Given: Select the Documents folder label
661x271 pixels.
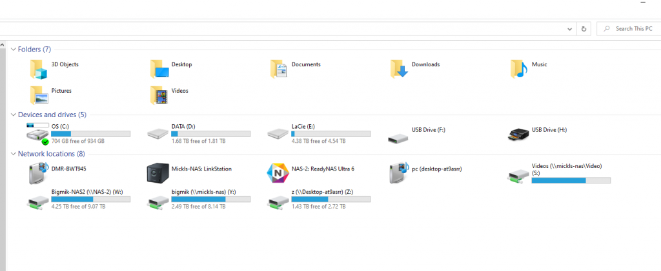Looking at the screenshot, I should coord(306,64).
